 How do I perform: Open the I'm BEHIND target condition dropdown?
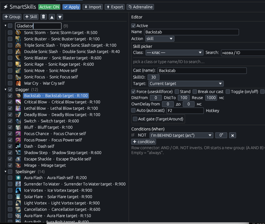181,135
